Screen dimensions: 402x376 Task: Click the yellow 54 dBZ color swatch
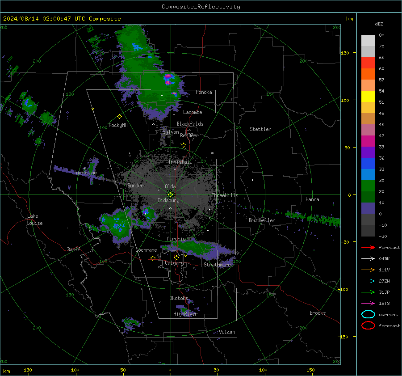tap(368, 96)
